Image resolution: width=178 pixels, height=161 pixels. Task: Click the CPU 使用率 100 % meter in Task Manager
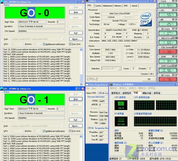point(121,105)
